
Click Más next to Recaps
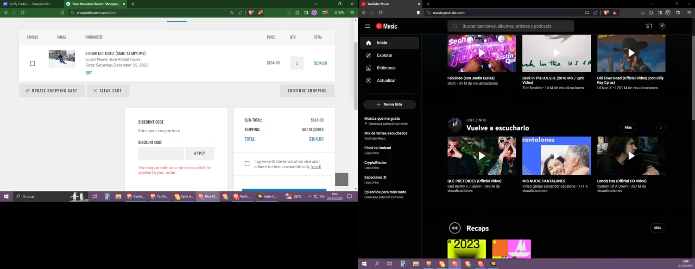(657, 228)
